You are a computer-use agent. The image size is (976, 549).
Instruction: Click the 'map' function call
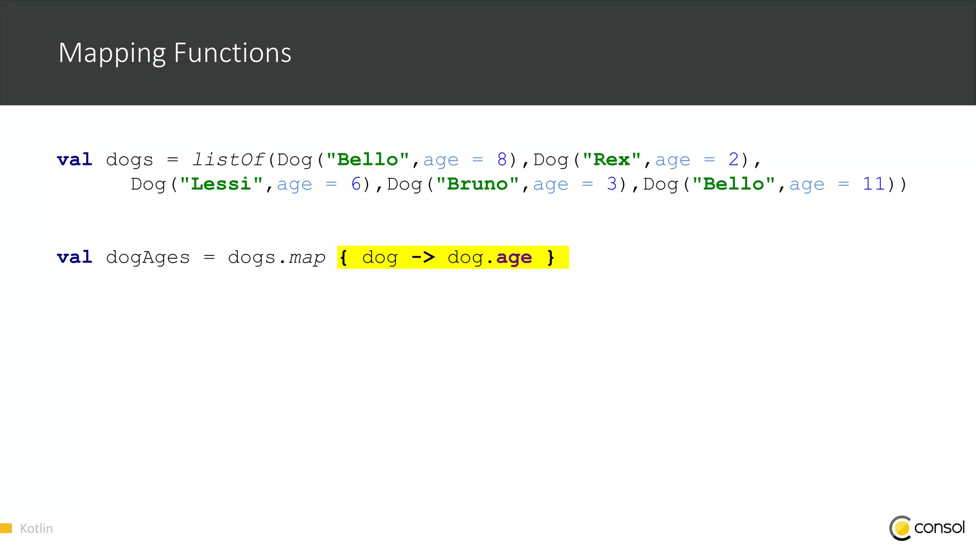(x=307, y=258)
